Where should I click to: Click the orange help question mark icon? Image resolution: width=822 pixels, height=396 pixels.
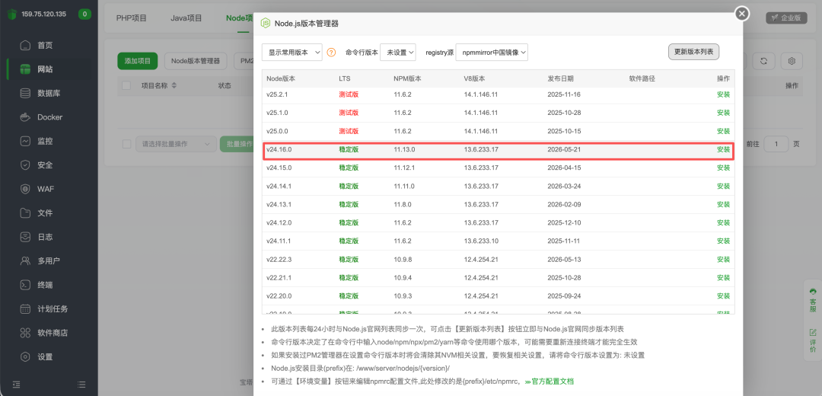(x=331, y=53)
